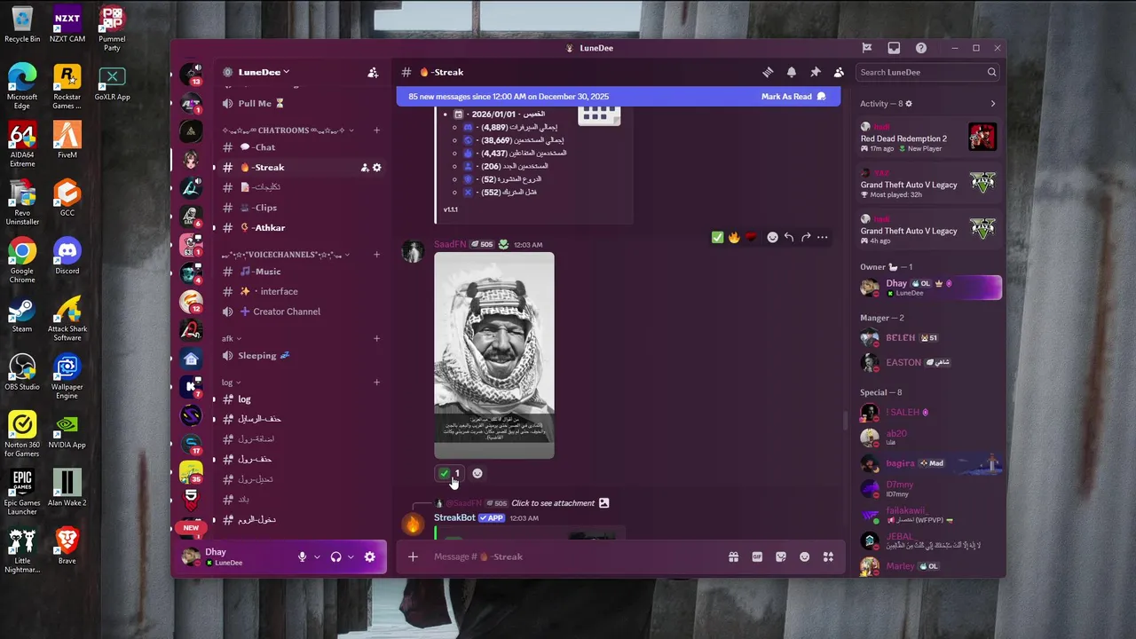Join the Creator Channel voice channel
The image size is (1136, 639).
[x=301, y=312]
